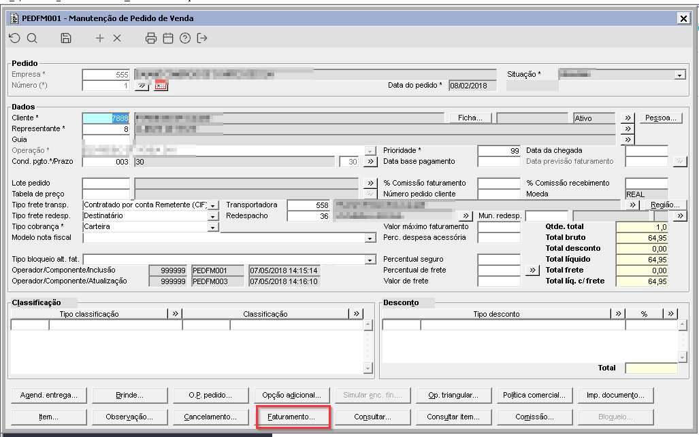Open lookup arrow for Lote pedido
Viewport: 699px width, 437px height.
tap(370, 183)
